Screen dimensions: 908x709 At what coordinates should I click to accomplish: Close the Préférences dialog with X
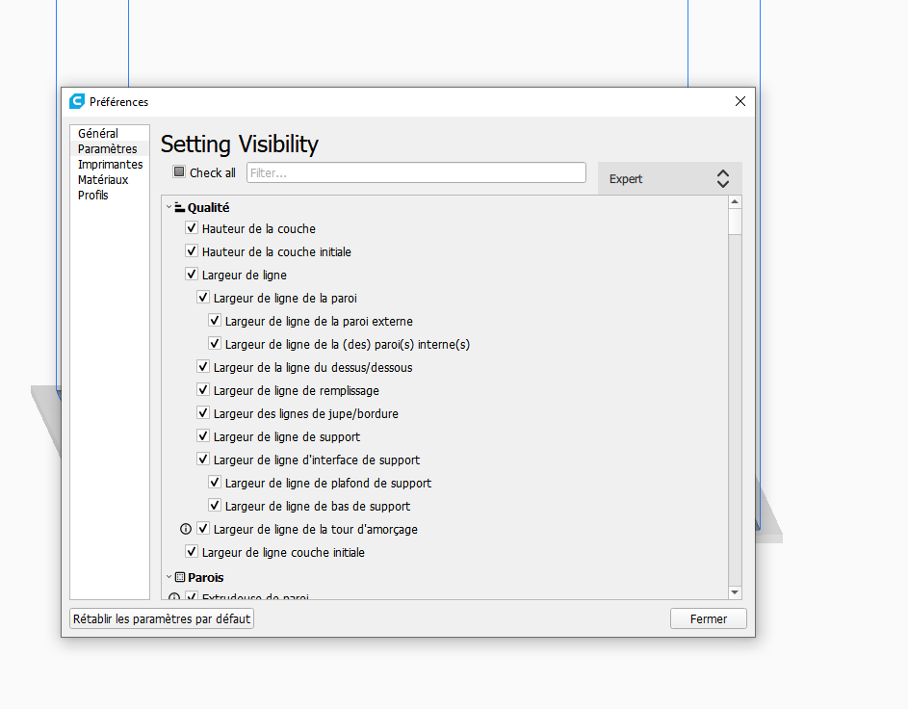(x=740, y=101)
